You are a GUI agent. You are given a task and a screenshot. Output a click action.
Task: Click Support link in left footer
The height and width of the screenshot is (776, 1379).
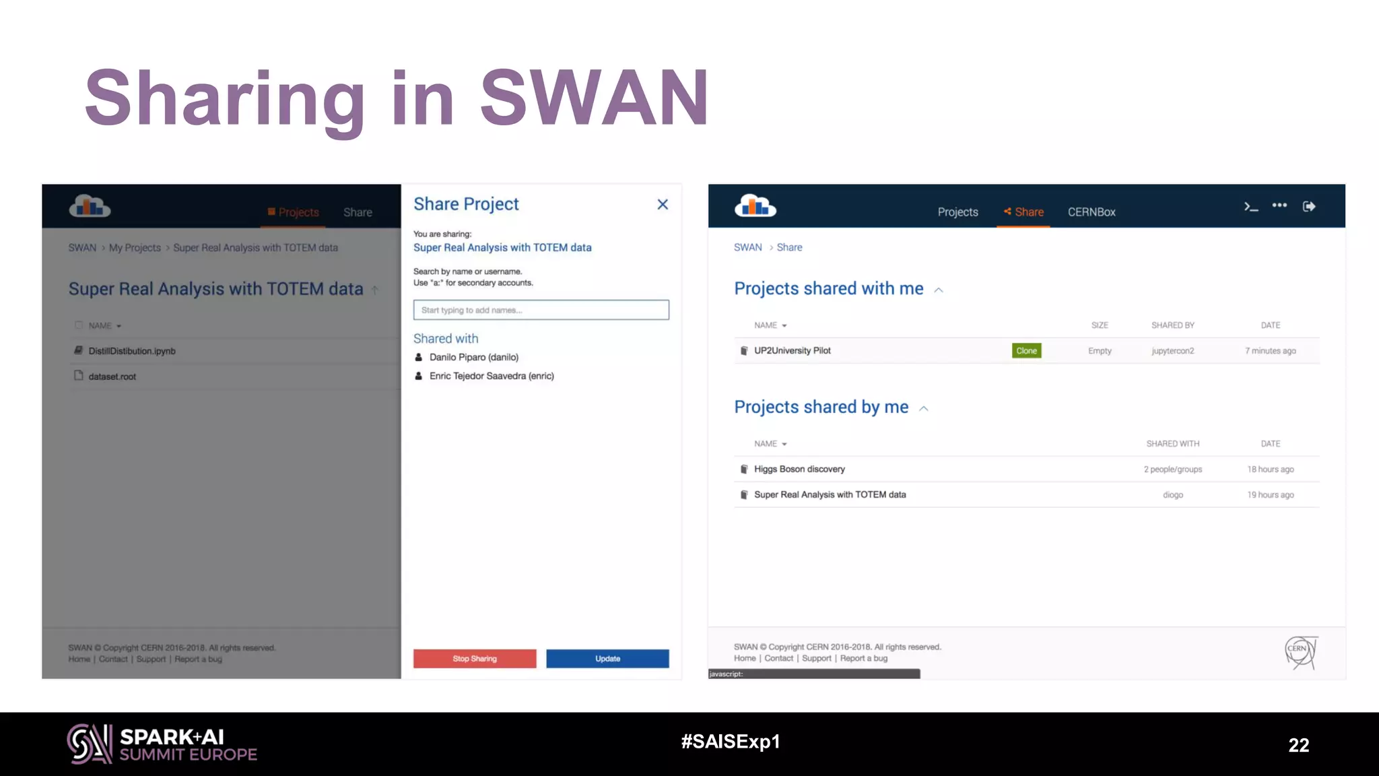click(x=151, y=659)
